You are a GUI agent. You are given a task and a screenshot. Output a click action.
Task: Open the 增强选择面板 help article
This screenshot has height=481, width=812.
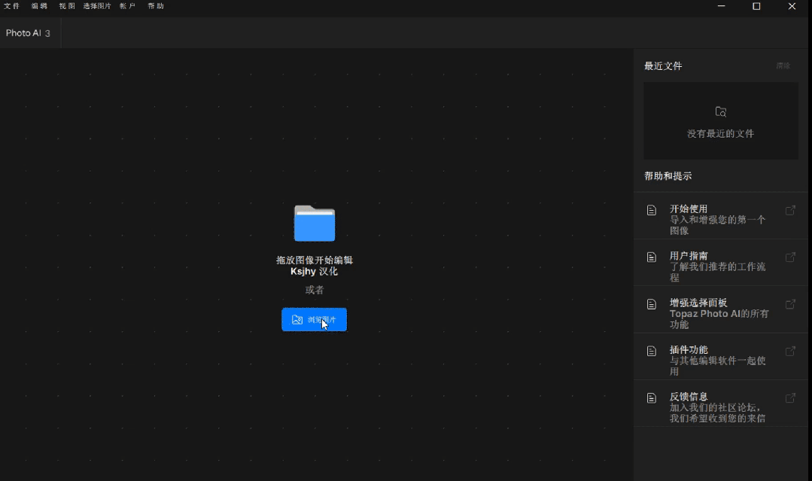click(721, 309)
